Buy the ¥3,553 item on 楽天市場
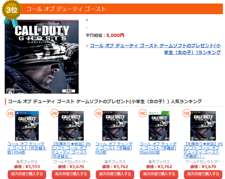This screenshot has width=225, height=179. (27, 174)
